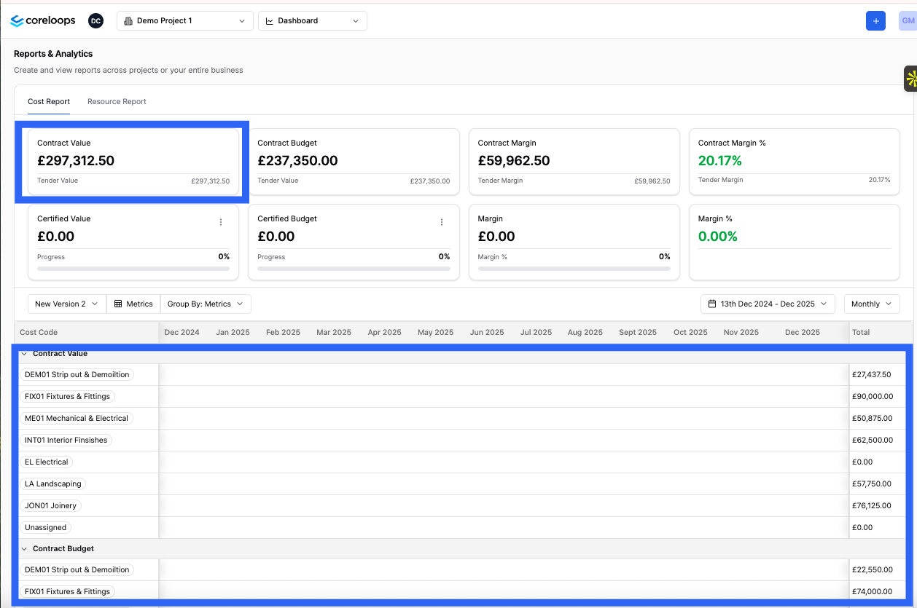The width and height of the screenshot is (917, 608).
Task: Open Certified Value card options menu
Action: click(221, 222)
